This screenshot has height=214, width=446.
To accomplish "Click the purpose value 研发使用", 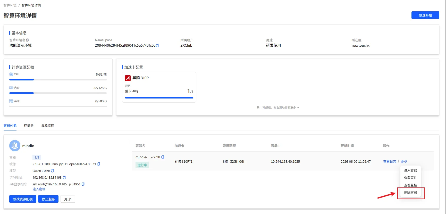I will point(273,45).
